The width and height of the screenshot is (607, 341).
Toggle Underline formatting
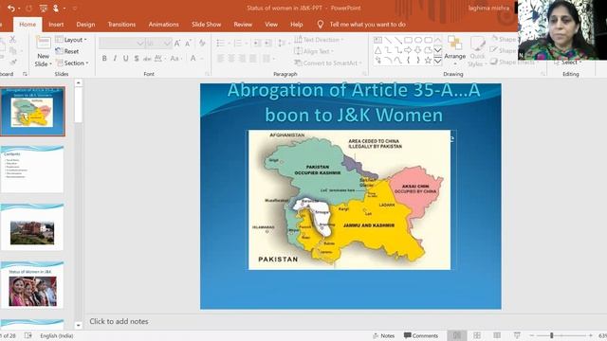[126, 59]
